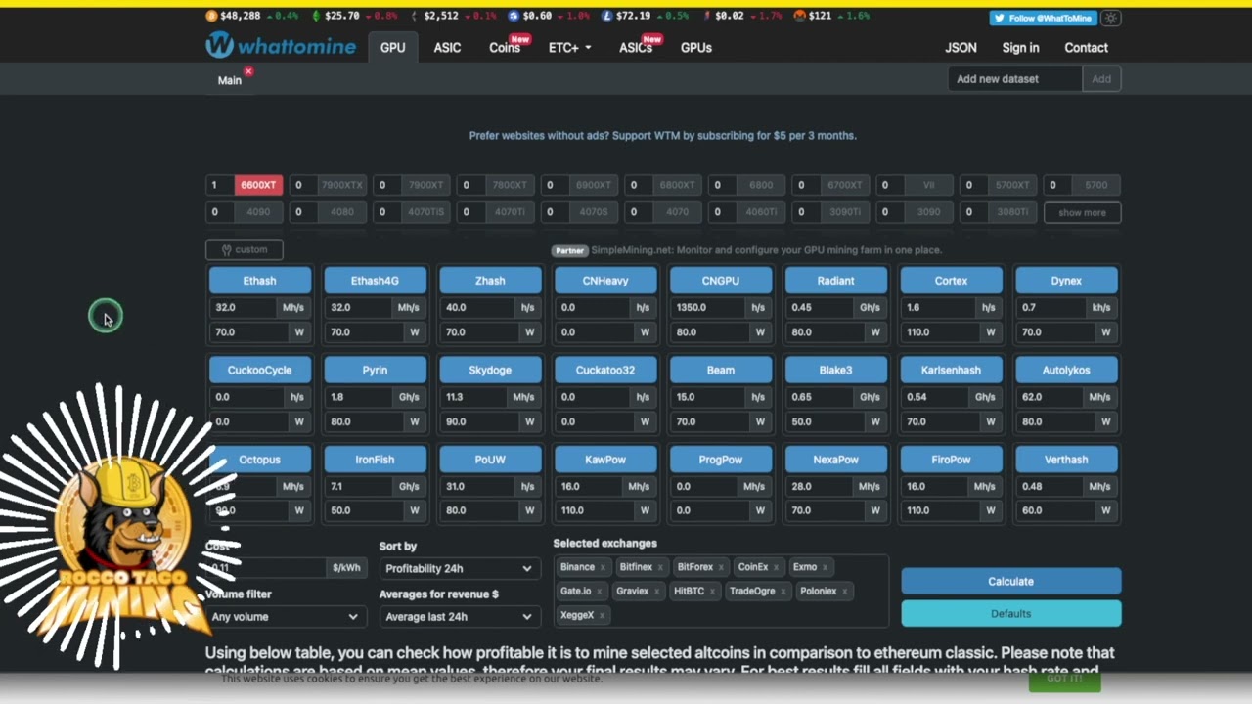The width and height of the screenshot is (1252, 704).
Task: Expand the ETC+ navigation dropdown
Action: point(570,47)
